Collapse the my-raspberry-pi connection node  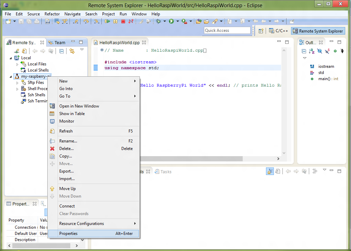click(11, 76)
